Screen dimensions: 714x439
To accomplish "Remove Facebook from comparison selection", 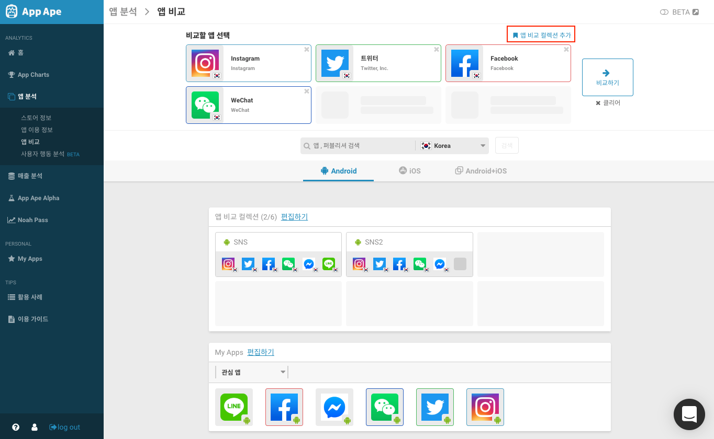I will point(566,50).
